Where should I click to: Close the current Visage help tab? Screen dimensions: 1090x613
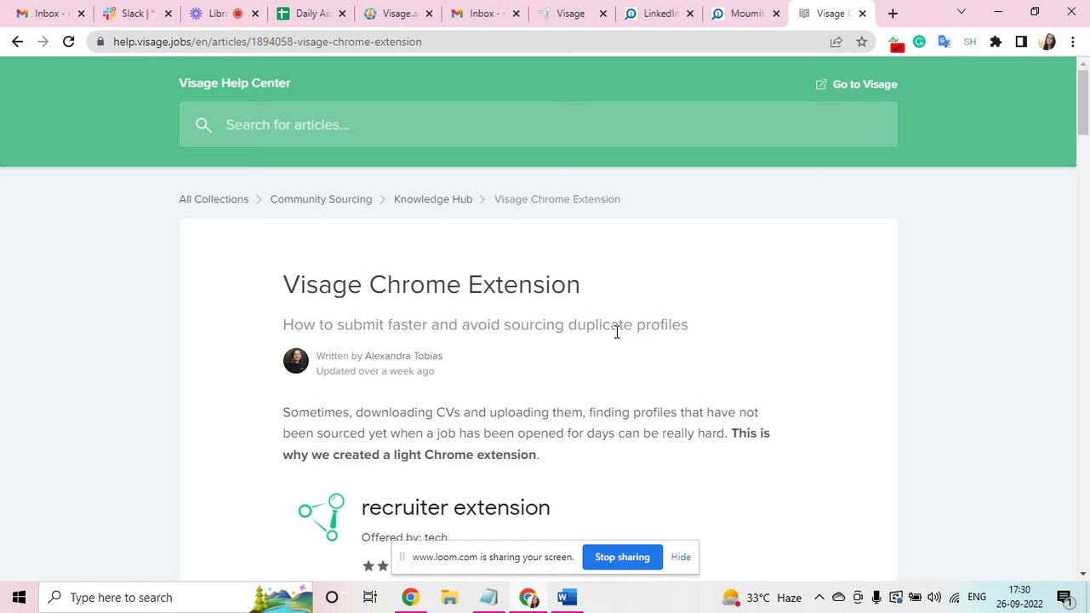(x=862, y=14)
